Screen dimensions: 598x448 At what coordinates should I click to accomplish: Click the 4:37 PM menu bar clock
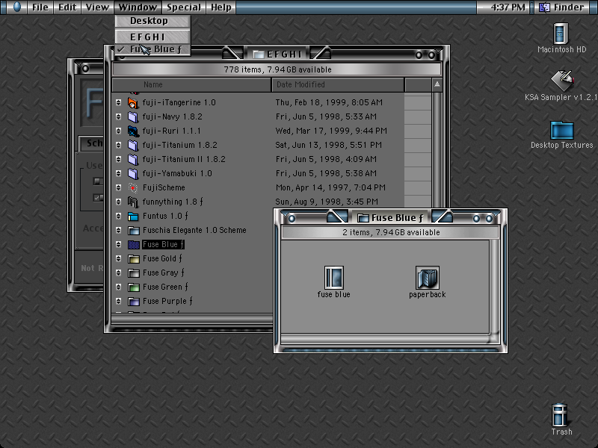click(508, 7)
